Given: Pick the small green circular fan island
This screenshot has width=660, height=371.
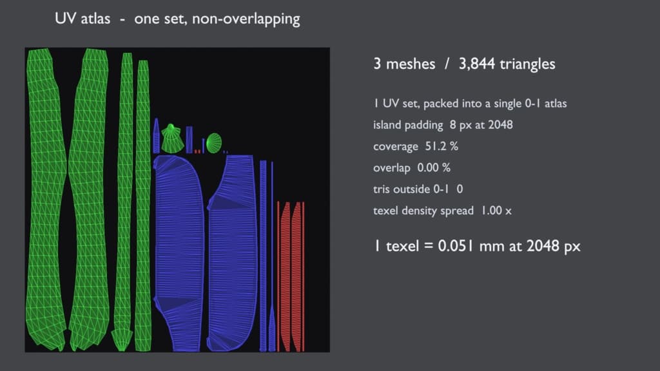Looking at the screenshot, I should click(x=214, y=143).
